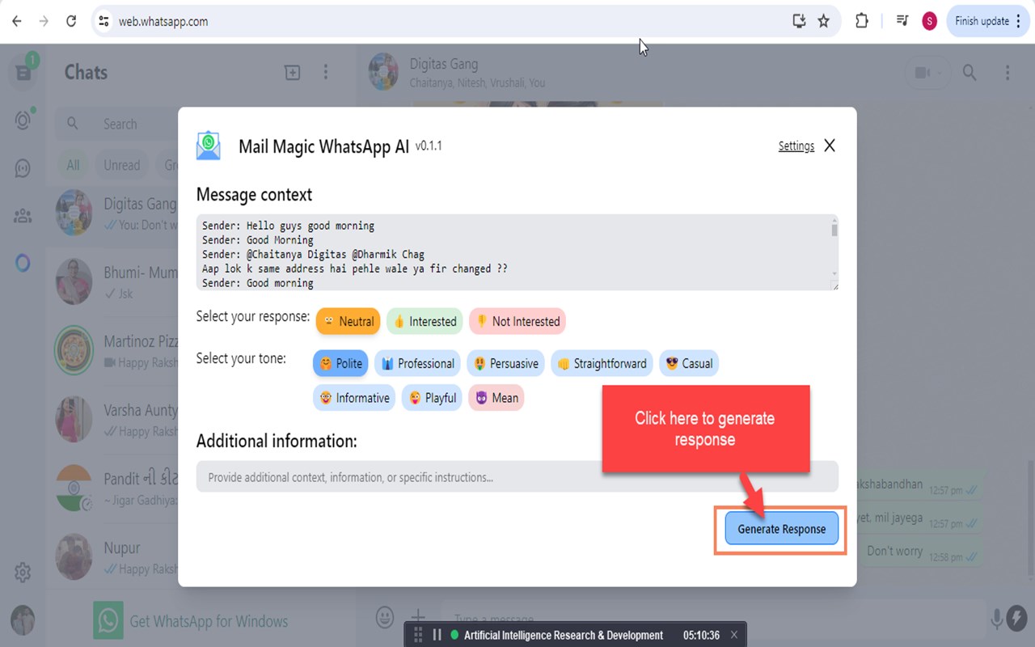Open the browser extensions puzzle icon
The image size is (1035, 647).
pyautogui.click(x=862, y=21)
